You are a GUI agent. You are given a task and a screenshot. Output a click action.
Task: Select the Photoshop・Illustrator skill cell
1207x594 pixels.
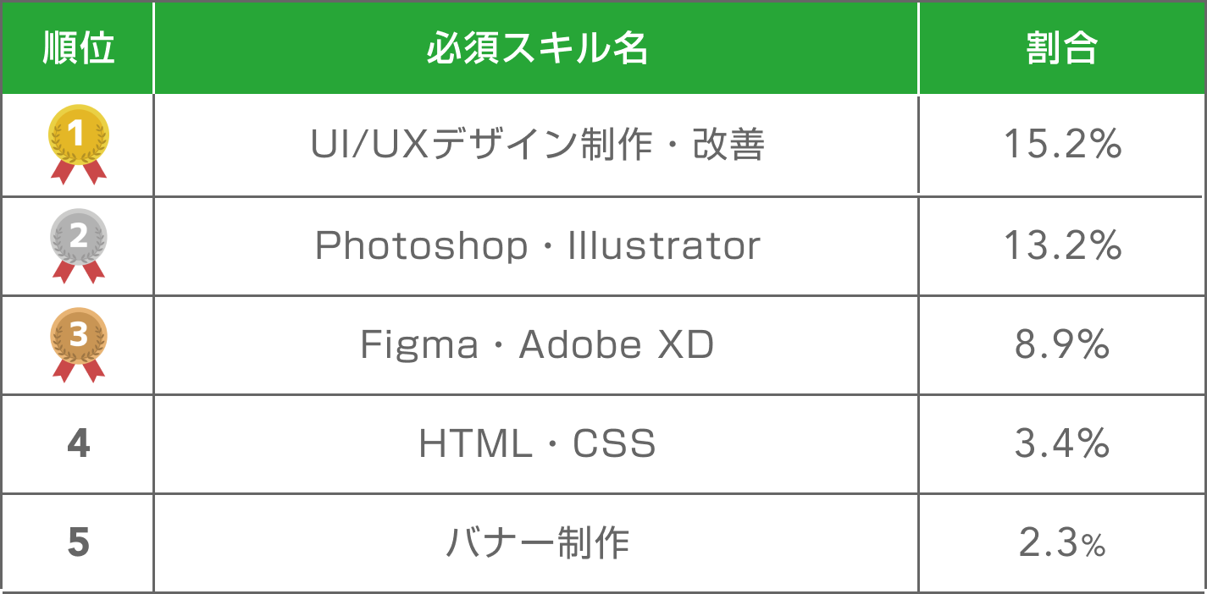tap(537, 245)
